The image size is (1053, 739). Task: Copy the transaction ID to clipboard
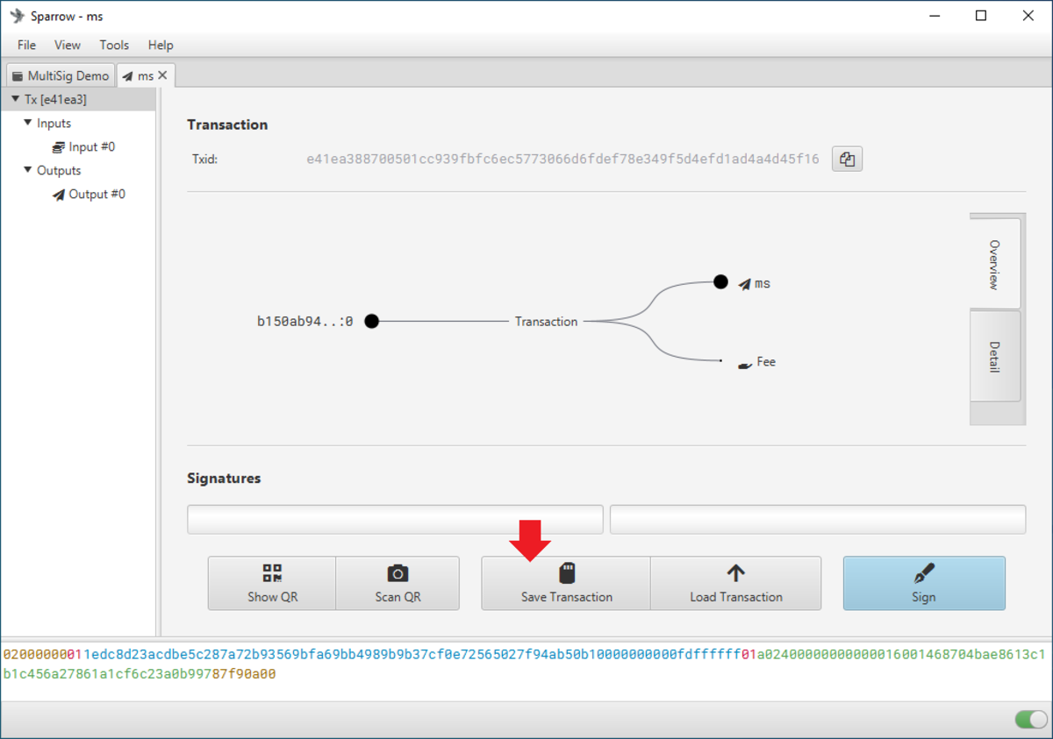tap(847, 159)
